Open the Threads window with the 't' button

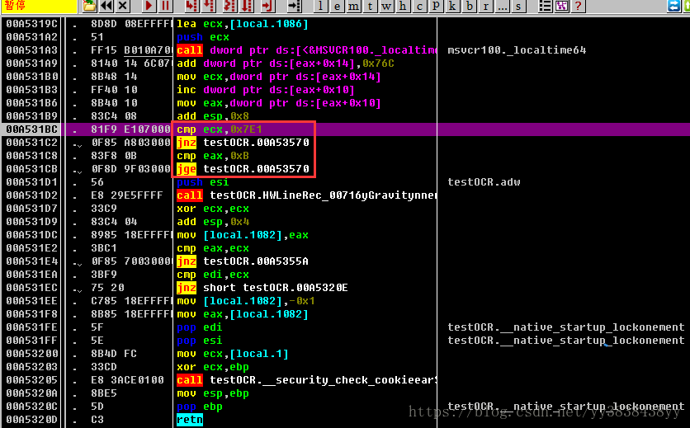370,6
